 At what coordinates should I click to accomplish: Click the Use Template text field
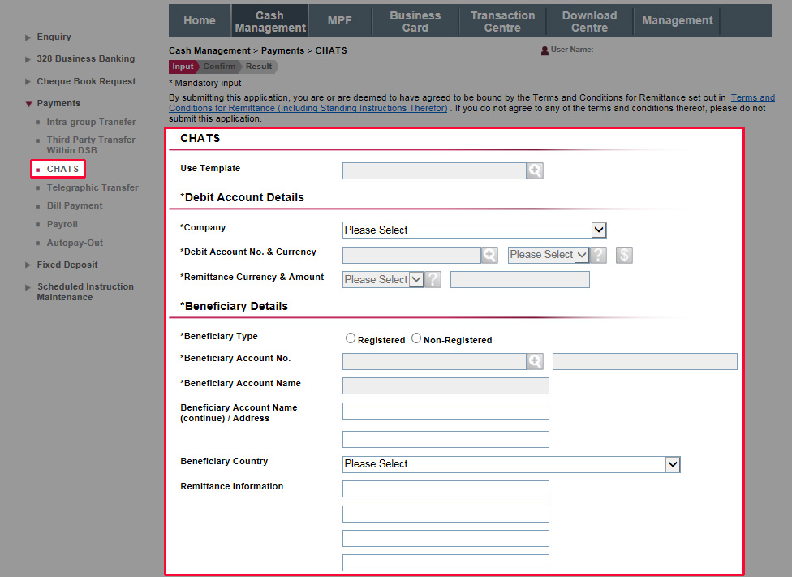tap(434, 170)
